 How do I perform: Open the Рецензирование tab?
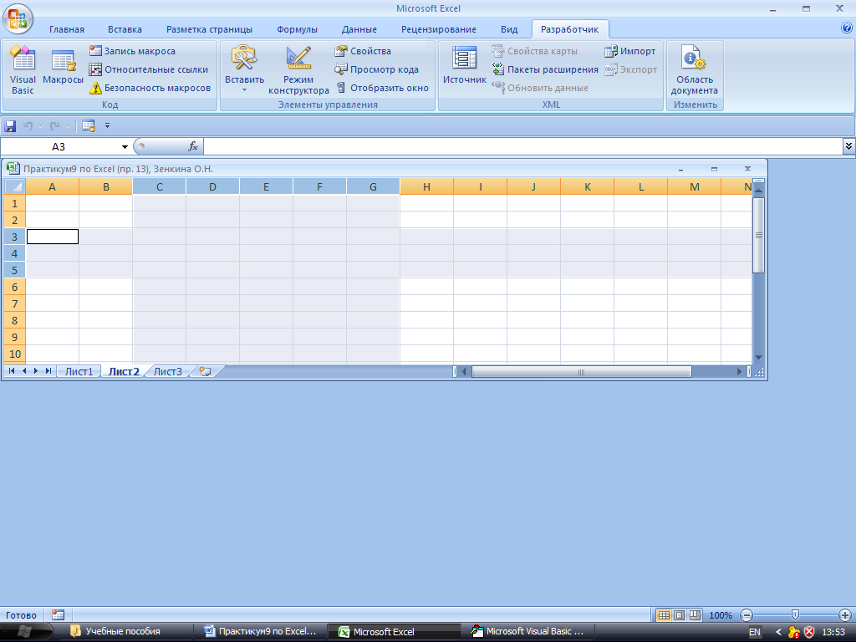coord(438,29)
